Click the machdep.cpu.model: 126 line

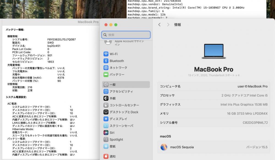(x=147, y=15)
